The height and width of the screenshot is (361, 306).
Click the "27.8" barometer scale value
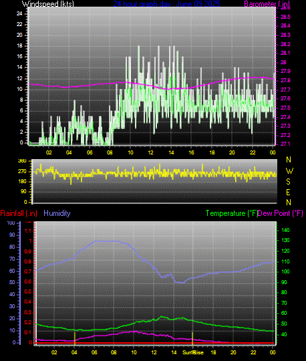click(285, 80)
